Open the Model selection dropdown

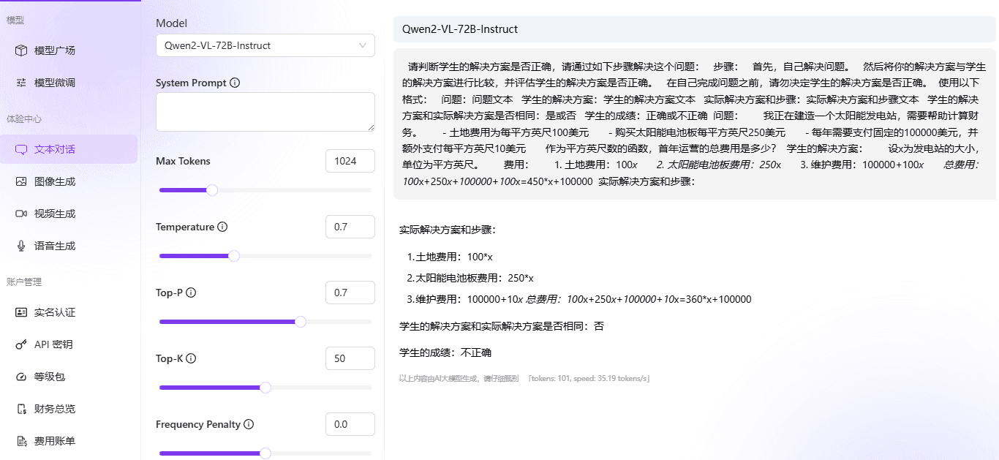tap(265, 45)
